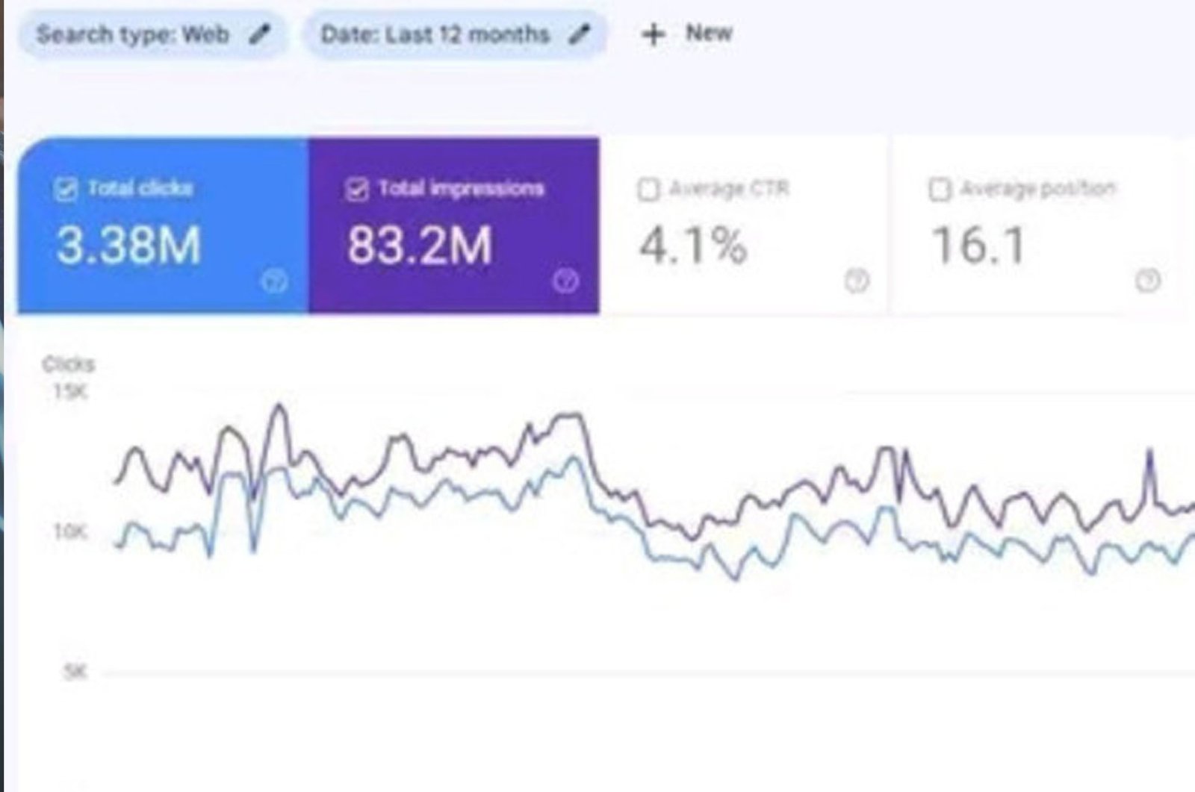Screen dimensions: 1195x792
Task: Open help icon on Total impressions card
Action: [x=565, y=281]
